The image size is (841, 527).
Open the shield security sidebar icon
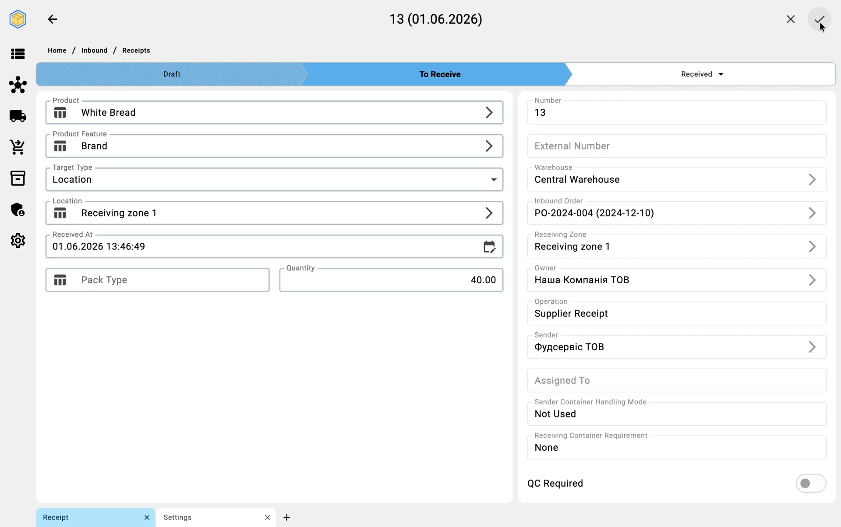pos(18,210)
